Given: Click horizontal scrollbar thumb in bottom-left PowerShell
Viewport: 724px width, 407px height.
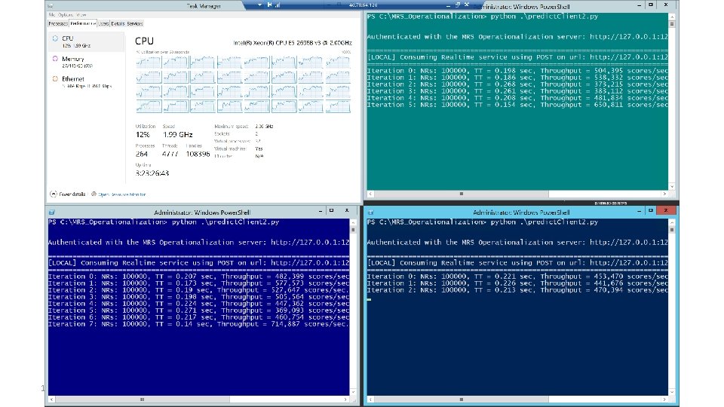Looking at the screenshot, I should [x=143, y=399].
